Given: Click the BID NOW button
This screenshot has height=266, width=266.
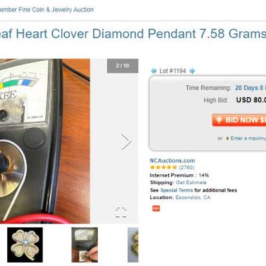Looking at the screenshot, I should [239, 120].
